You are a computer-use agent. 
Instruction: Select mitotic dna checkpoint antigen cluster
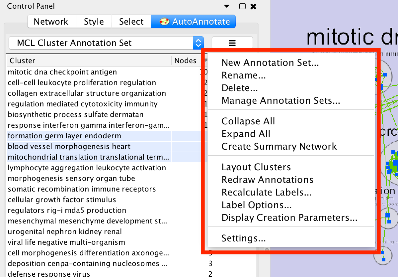click(62, 72)
